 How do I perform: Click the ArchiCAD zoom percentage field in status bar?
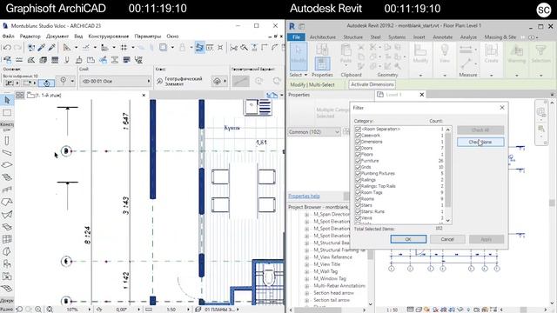[x=72, y=310]
